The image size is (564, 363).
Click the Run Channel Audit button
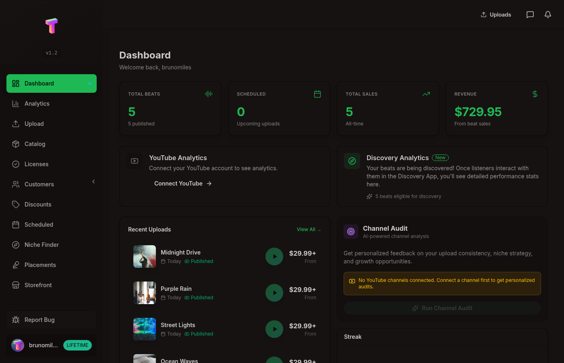(x=442, y=308)
